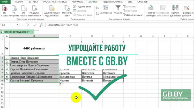Screen dimensions: 194x108
Task: Open Name Box dropdown arrow
Action: (x=17, y=25)
